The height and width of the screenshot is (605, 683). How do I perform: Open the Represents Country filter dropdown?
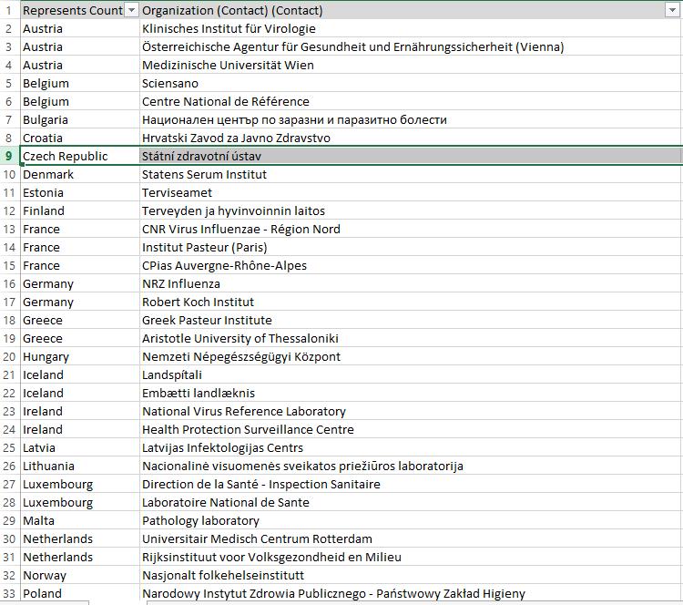[x=131, y=10]
